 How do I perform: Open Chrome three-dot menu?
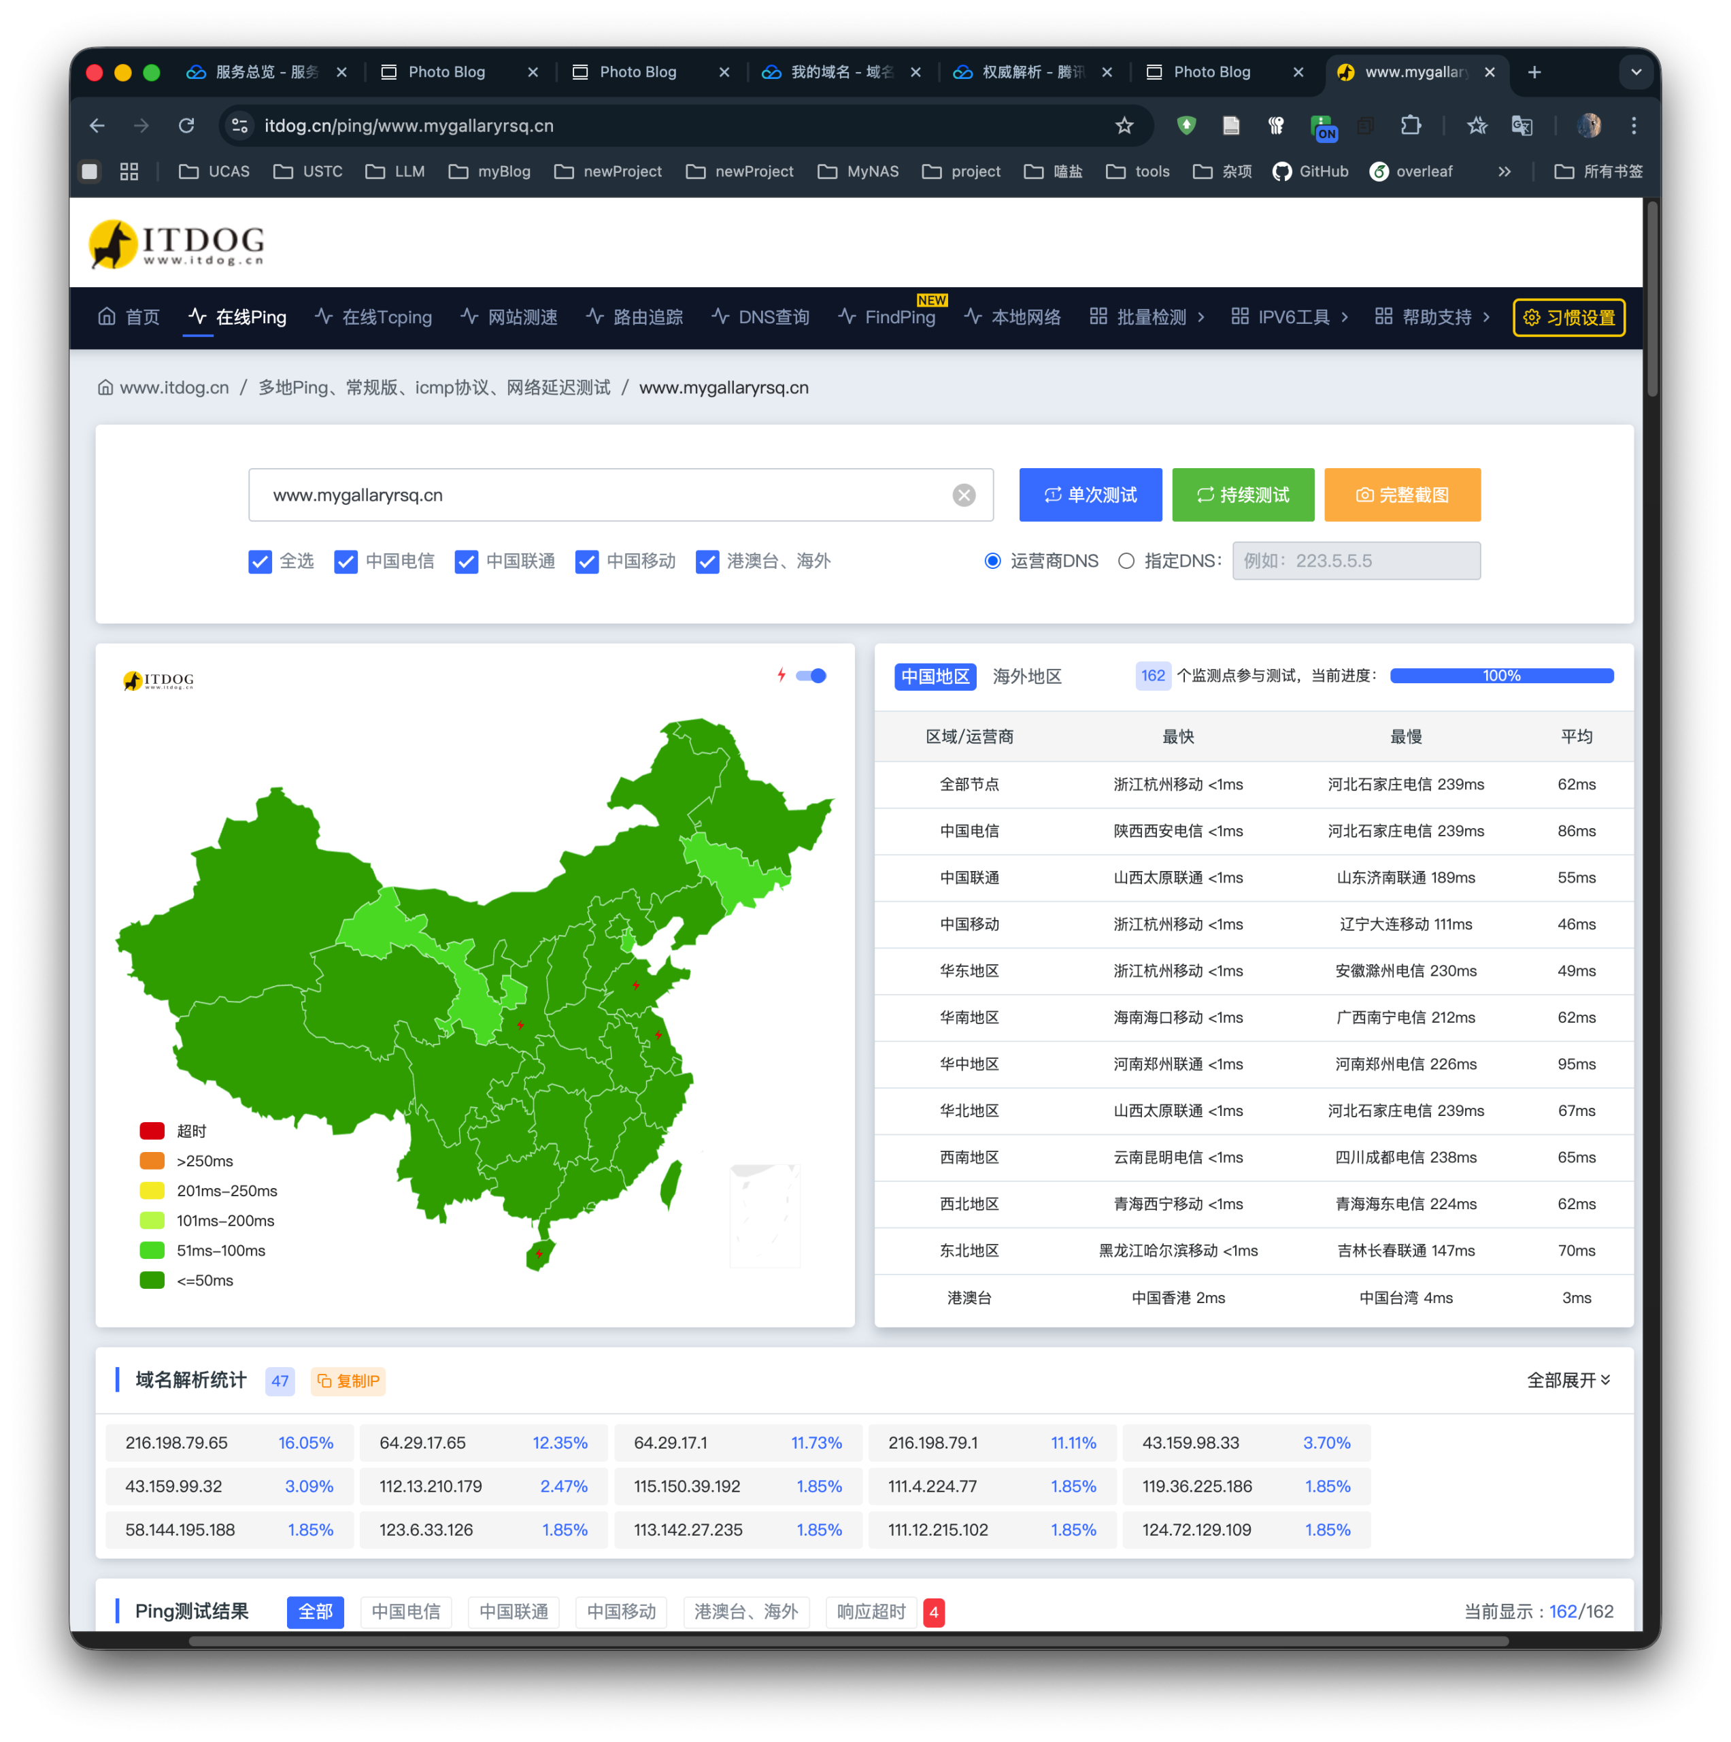[1633, 125]
